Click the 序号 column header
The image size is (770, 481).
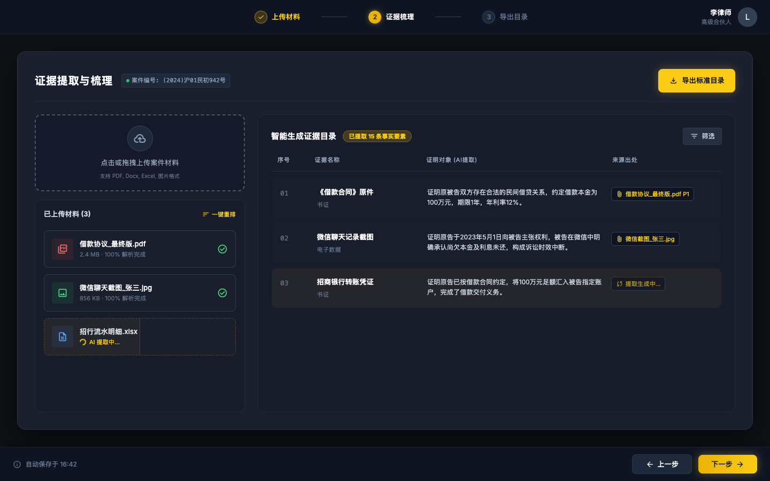[x=283, y=160]
